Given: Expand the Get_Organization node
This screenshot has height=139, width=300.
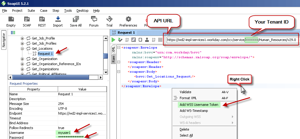Looking at the screenshot, I should tap(22, 59).
